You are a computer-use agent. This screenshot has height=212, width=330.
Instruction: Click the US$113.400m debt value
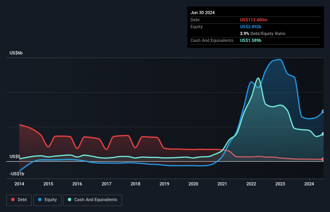[x=254, y=20]
